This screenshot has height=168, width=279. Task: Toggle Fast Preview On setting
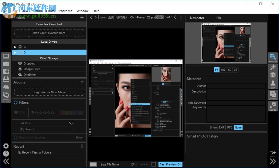click(170, 164)
